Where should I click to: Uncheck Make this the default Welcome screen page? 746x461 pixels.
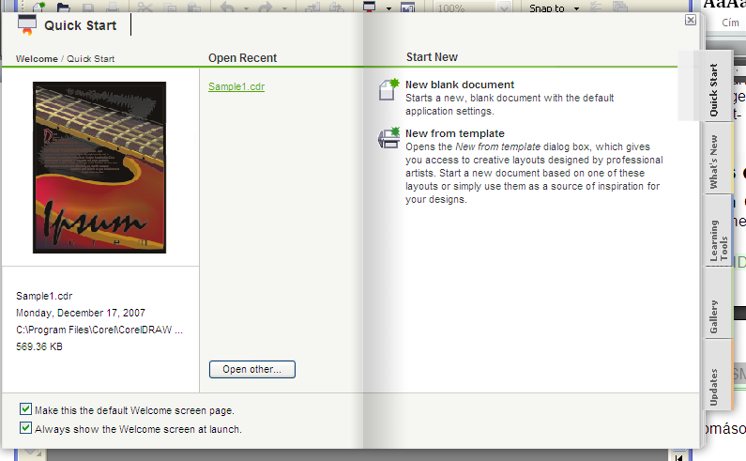[x=25, y=409]
